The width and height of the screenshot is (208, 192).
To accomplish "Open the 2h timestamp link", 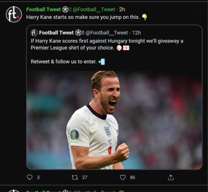I will (x=122, y=9).
